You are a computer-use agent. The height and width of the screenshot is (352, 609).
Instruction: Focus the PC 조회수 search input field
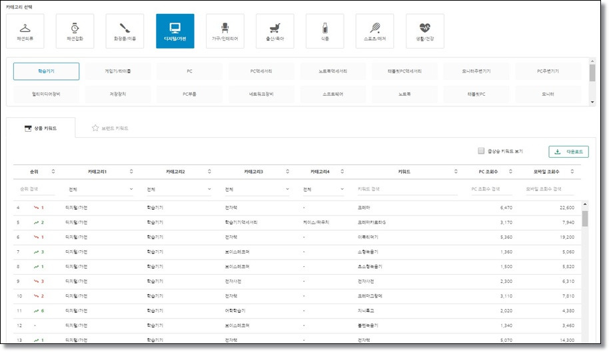490,189
